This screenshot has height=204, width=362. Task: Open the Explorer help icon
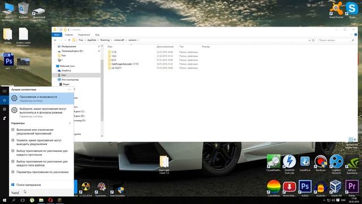356,35
